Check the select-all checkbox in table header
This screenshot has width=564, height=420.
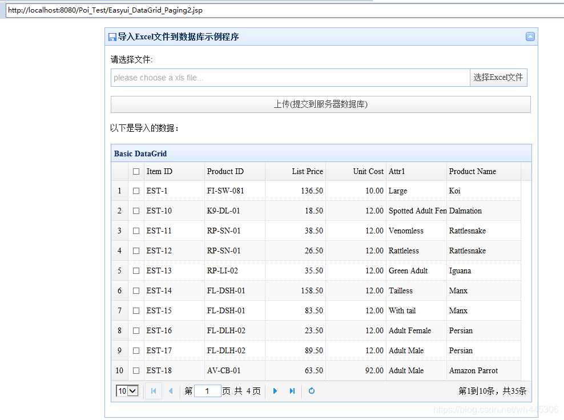[x=135, y=171]
